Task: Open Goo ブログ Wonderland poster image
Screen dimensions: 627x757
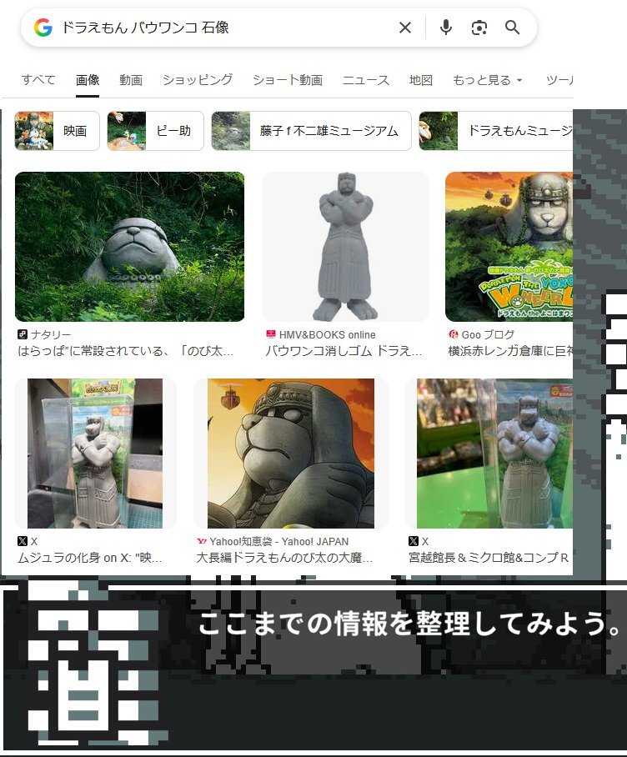Action: tap(509, 246)
